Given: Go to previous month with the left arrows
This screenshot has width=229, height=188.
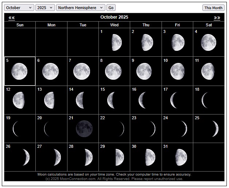Looking at the screenshot, I should [x=12, y=18].
